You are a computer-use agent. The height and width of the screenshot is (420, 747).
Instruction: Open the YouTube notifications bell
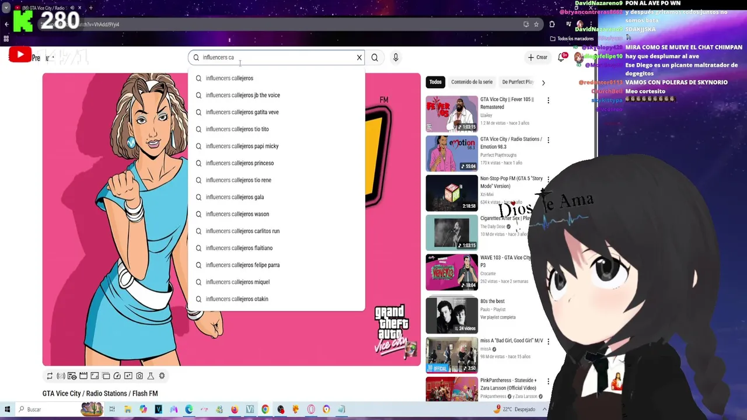pyautogui.click(x=563, y=57)
